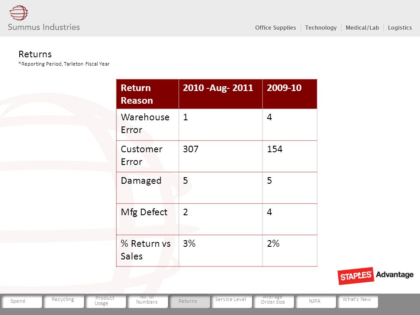Go to the Spend tab

pos(21,301)
